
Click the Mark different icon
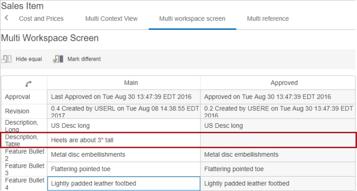(58, 59)
